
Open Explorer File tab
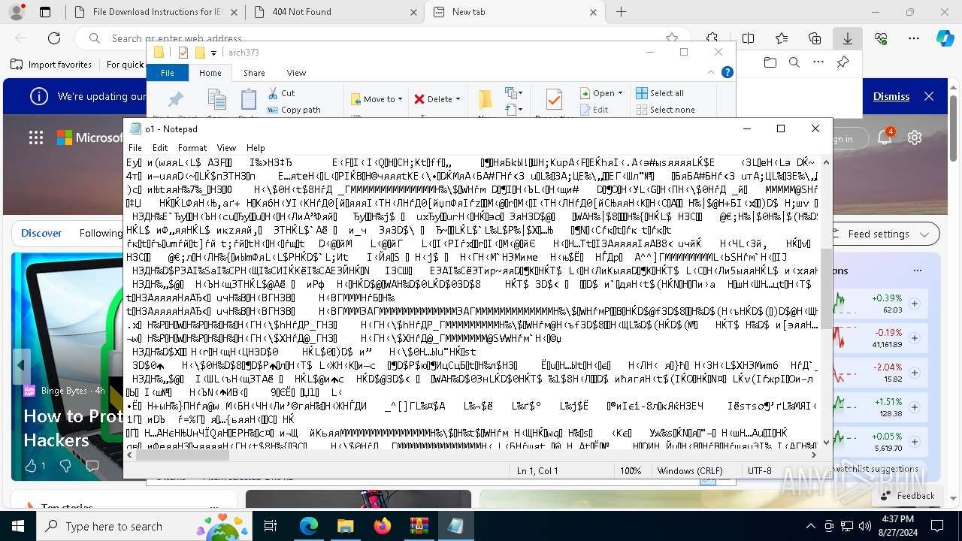coord(168,73)
